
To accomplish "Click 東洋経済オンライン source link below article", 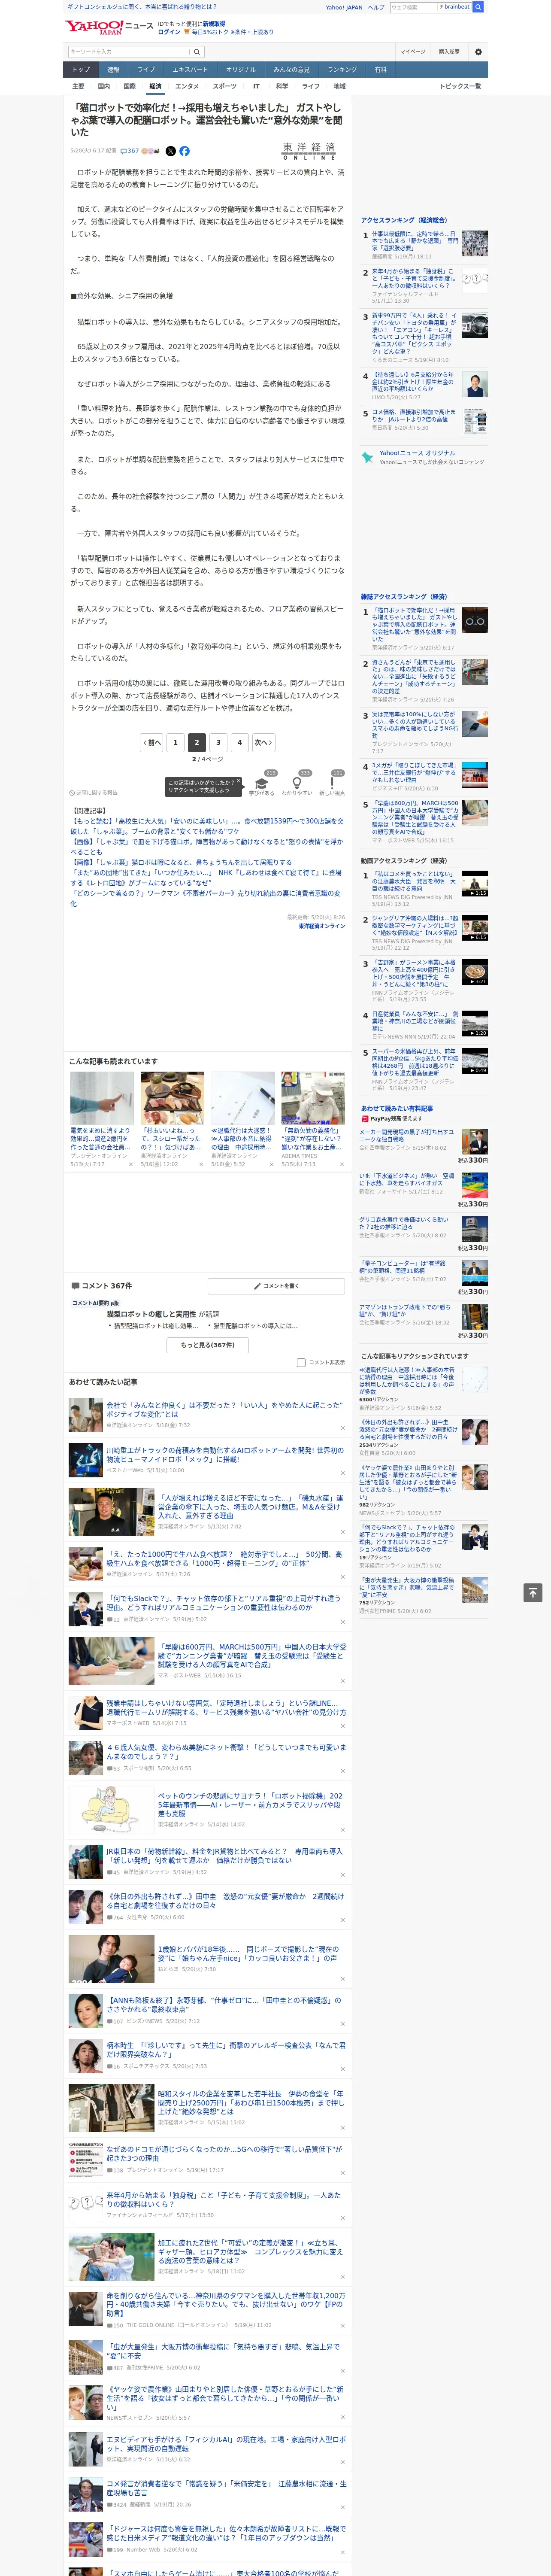I will 322,926.
